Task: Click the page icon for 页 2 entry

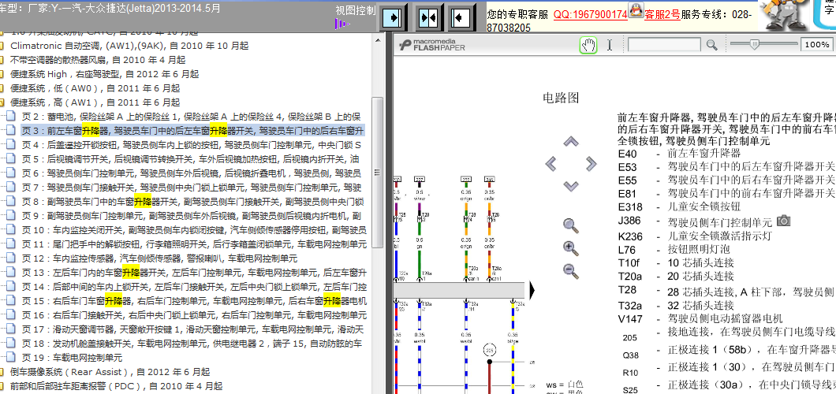Action: click(11, 117)
